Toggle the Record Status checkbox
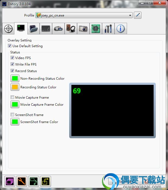 click(x=12, y=71)
